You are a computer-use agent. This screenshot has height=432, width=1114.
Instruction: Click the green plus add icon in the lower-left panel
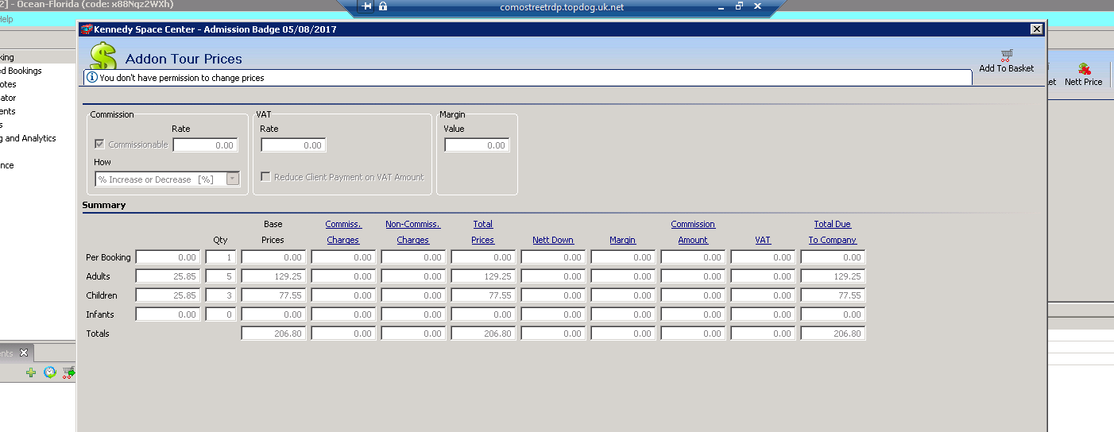tap(31, 372)
